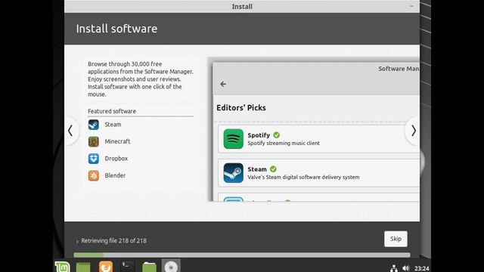Image resolution: width=484 pixels, height=272 pixels.
Task: Click the Blender icon in Featured software
Action: [x=94, y=175]
